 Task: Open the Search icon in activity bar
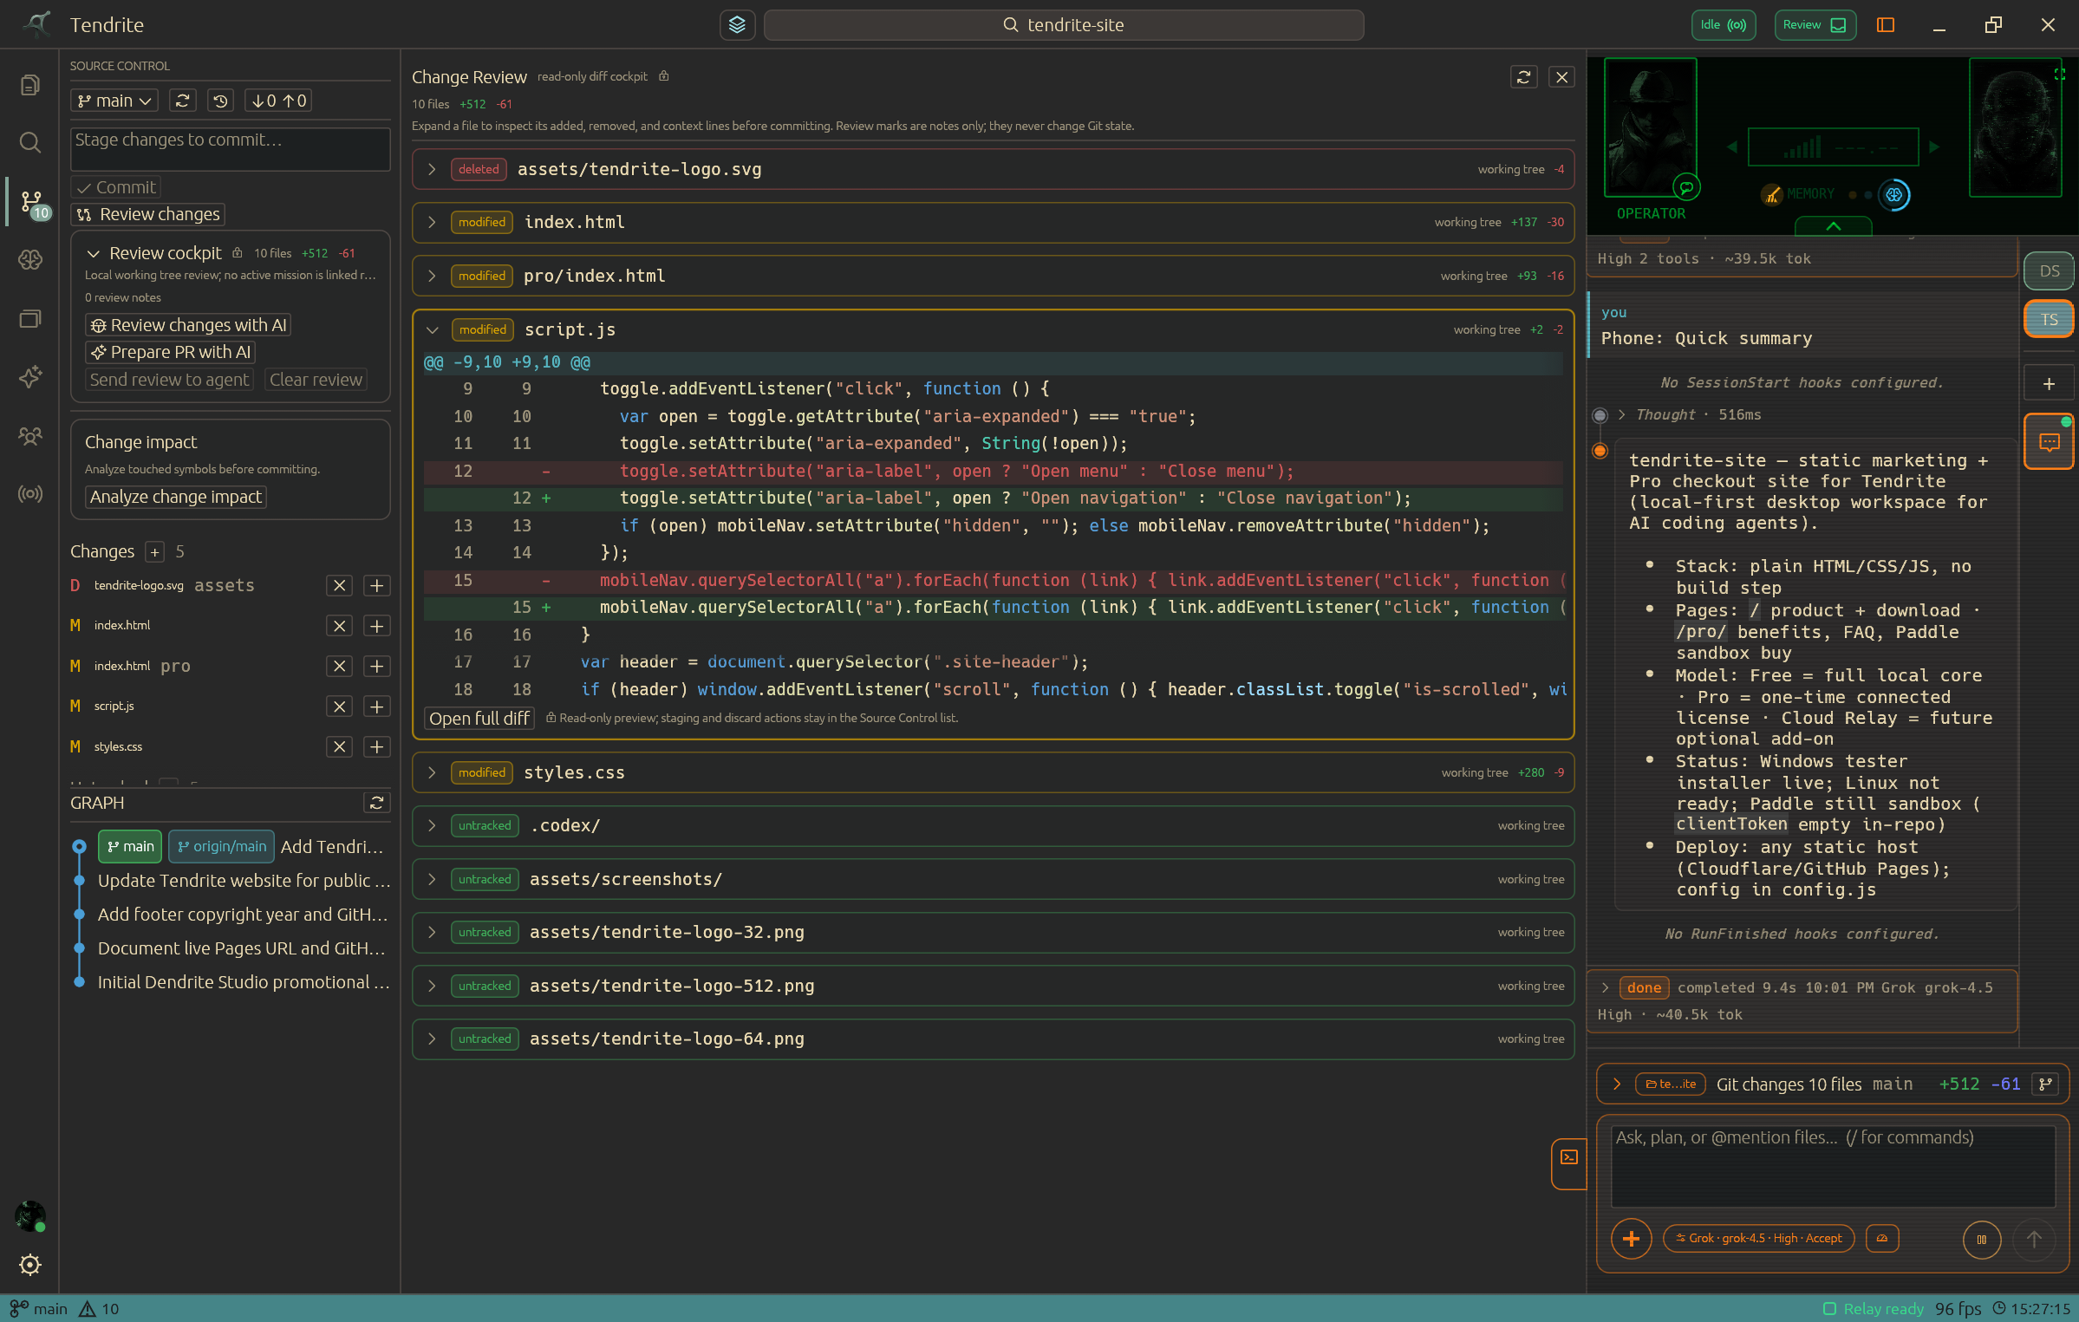pos(30,142)
